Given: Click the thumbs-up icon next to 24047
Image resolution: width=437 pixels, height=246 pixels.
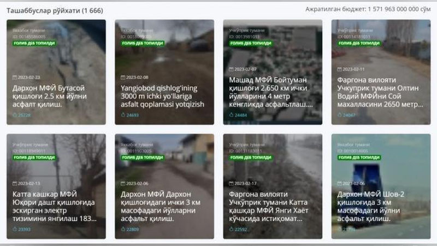Looking at the screenshot, I should point(340,115).
